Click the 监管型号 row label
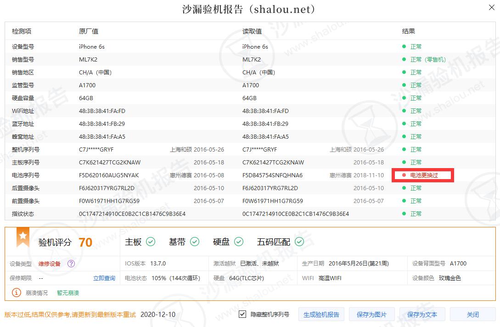The height and width of the screenshot is (327, 500). 23,85
